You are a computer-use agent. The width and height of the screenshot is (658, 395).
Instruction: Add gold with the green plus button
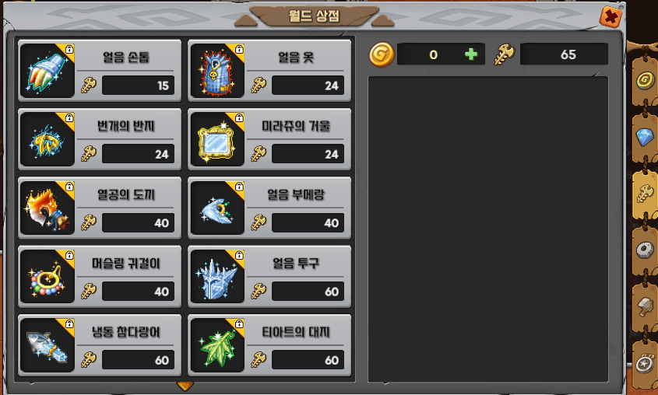tap(471, 54)
